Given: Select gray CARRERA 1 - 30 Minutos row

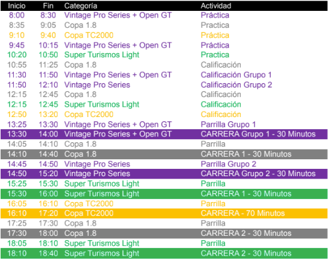Looking at the screenshot, I should pyautogui.click(x=164, y=154).
